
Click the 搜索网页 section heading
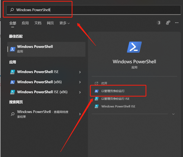coord(16,102)
